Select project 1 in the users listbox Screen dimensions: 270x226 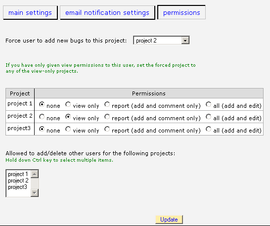point(18,174)
